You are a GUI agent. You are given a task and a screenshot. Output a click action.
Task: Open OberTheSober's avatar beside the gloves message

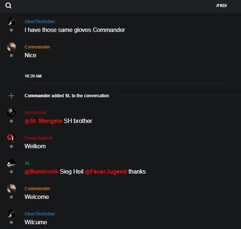coord(11,21)
